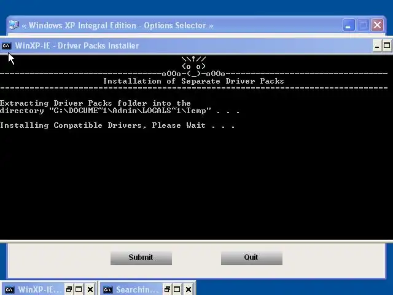This screenshot has width=393, height=295.
Task: Open the Driver Packs Installer console icon menu
Action: (x=6, y=45)
